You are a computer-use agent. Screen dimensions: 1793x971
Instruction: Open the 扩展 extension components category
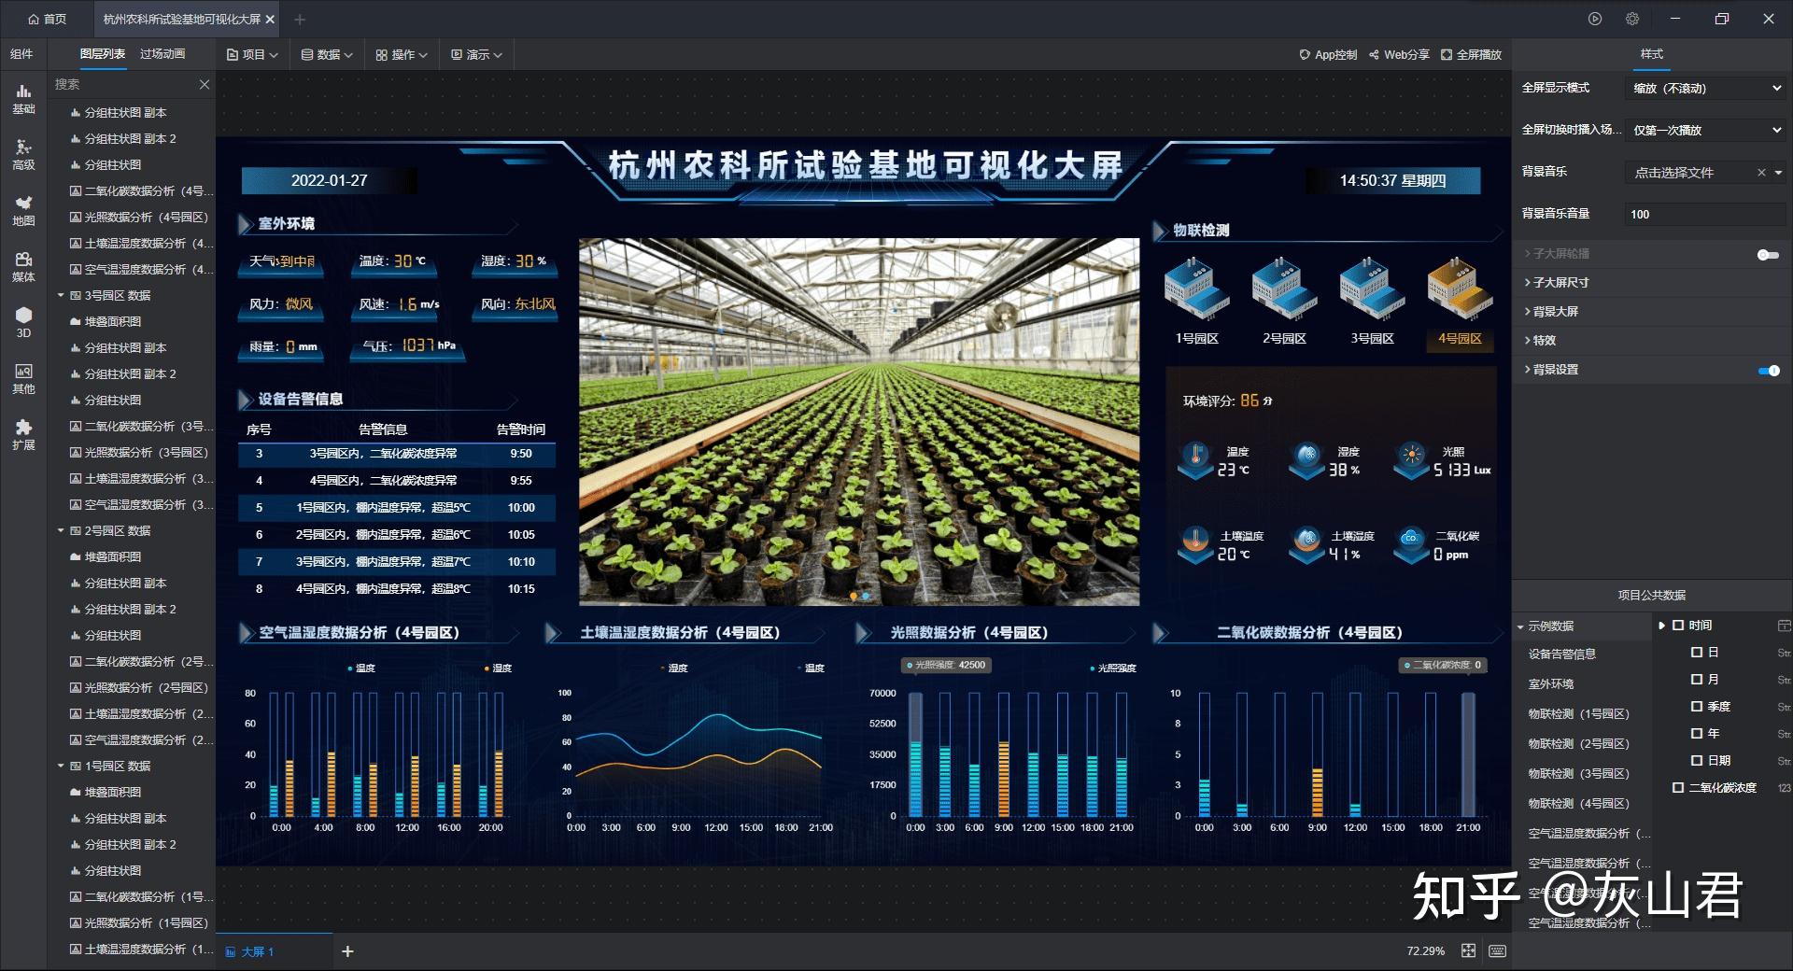tap(23, 435)
